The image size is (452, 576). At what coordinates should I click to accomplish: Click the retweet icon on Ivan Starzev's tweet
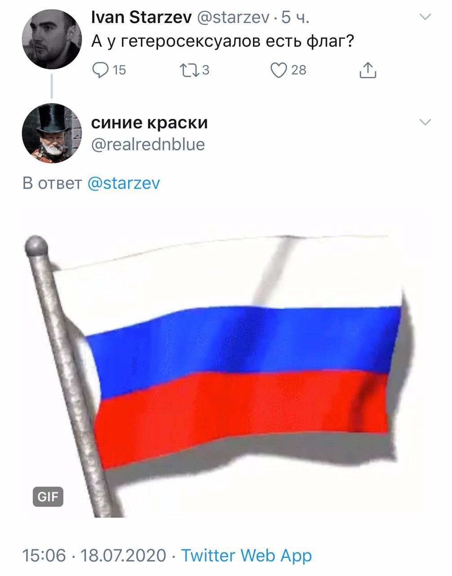tap(189, 70)
